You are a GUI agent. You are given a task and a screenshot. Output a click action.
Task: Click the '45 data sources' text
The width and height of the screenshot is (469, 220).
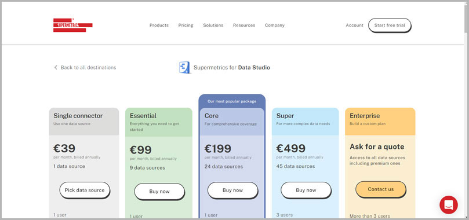pos(296,166)
